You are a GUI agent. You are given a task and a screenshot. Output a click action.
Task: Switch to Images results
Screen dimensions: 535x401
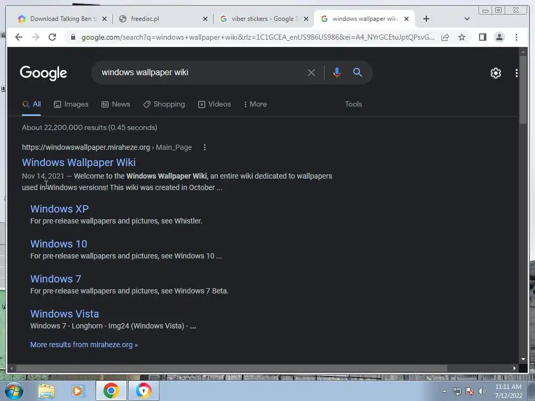pyautogui.click(x=71, y=104)
